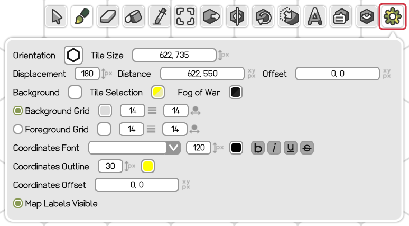This screenshot has height=226, width=409.
Task: Toggle italic for coordinates font
Action: 274,148
